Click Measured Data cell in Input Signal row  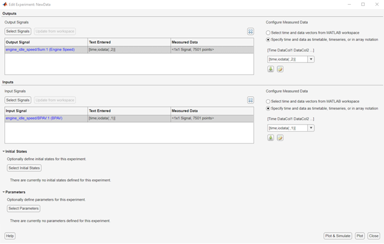(212, 118)
